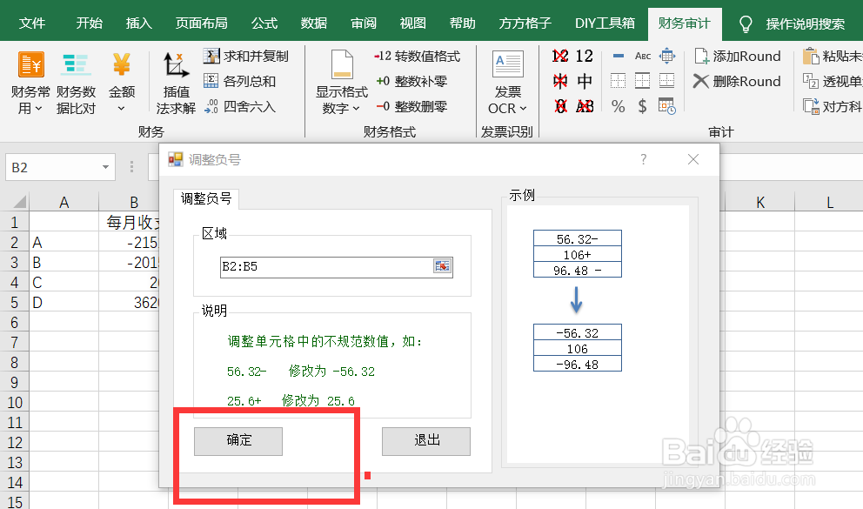Open 发票OCR invoice recognition dropdown

(507, 82)
